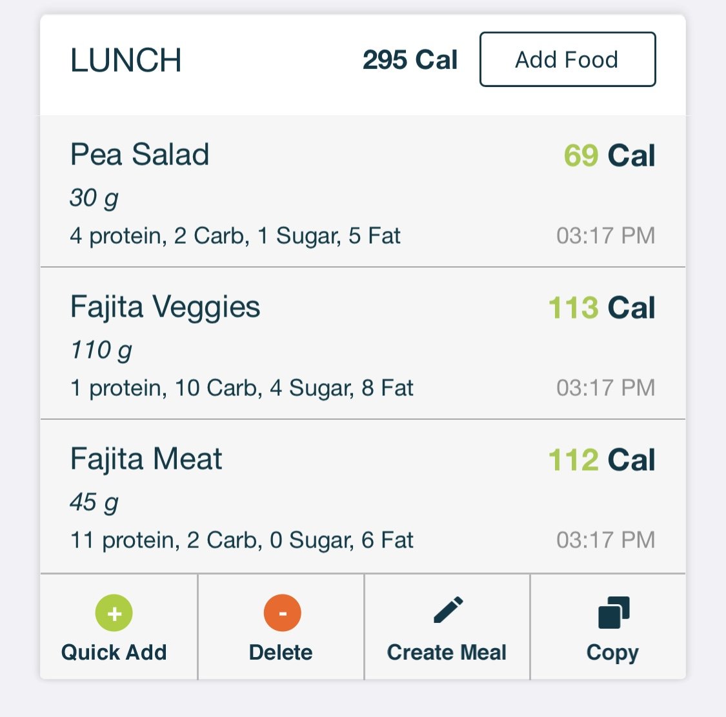
Task: Click the Add Food button
Action: (568, 59)
